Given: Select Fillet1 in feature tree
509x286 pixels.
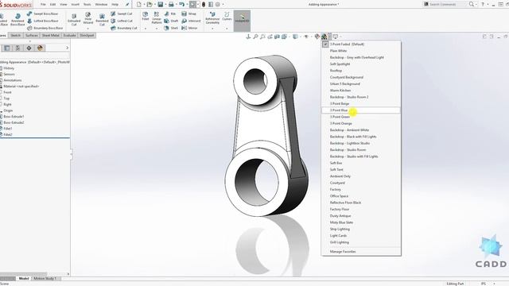Looking at the screenshot, I should coord(8,129).
